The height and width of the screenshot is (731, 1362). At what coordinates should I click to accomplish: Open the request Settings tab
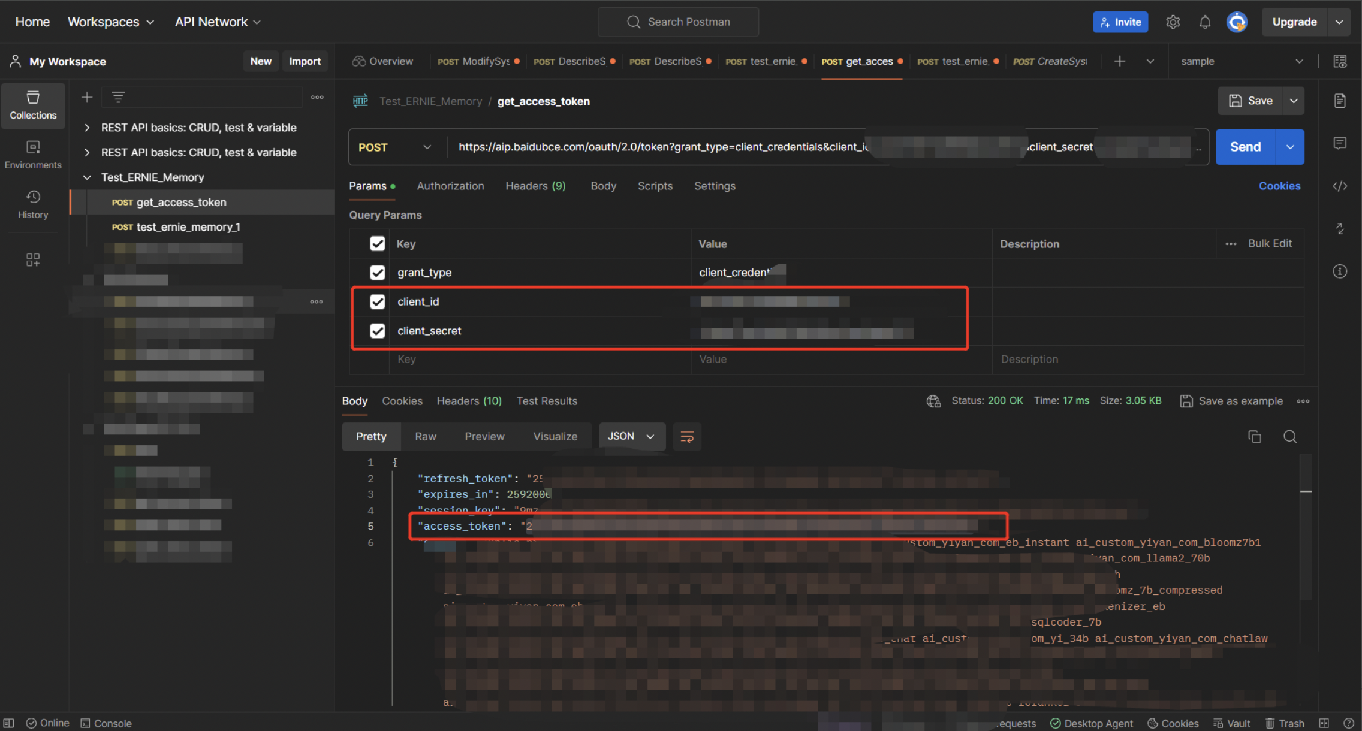(x=715, y=186)
